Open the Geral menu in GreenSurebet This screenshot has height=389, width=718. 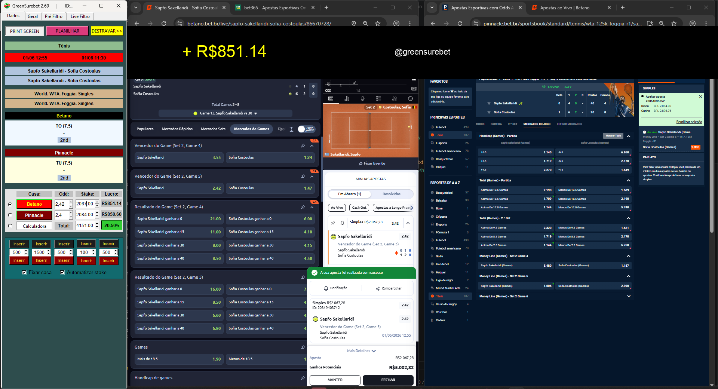point(33,16)
